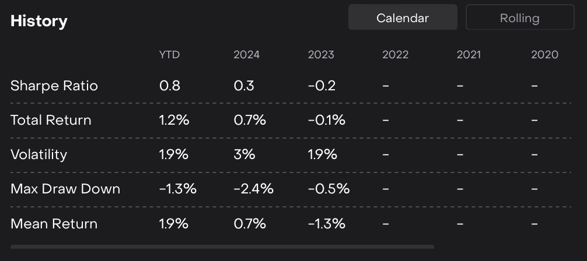Screen dimensions: 587x261
Task: Click the Mean Return row label
Action: (54, 224)
